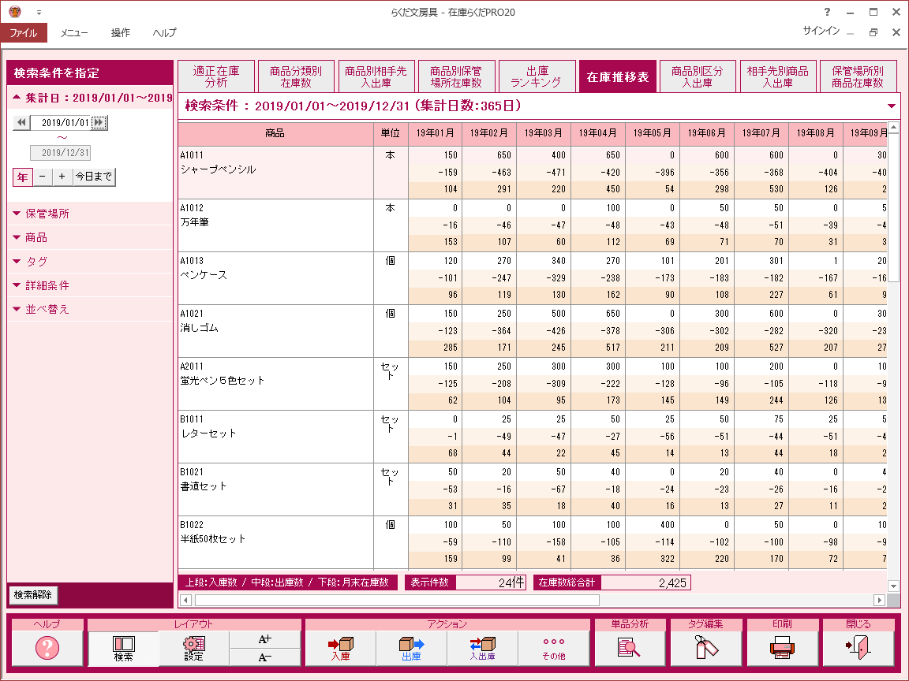Click the 商品 column header
This screenshot has width=909, height=681.
(275, 133)
